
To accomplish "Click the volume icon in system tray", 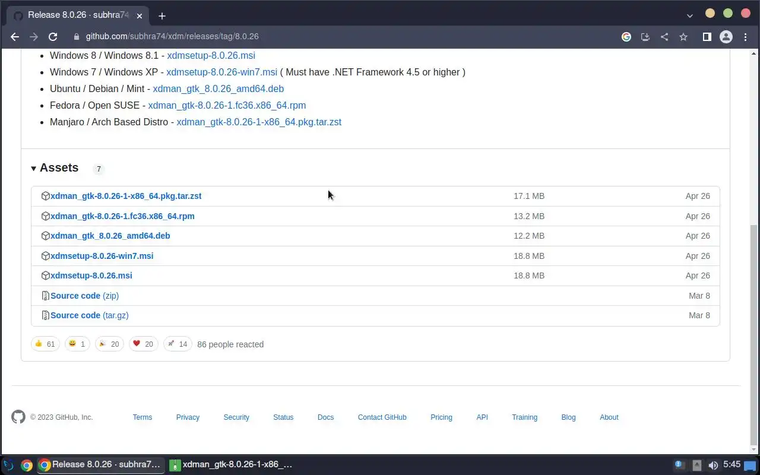I will (713, 465).
